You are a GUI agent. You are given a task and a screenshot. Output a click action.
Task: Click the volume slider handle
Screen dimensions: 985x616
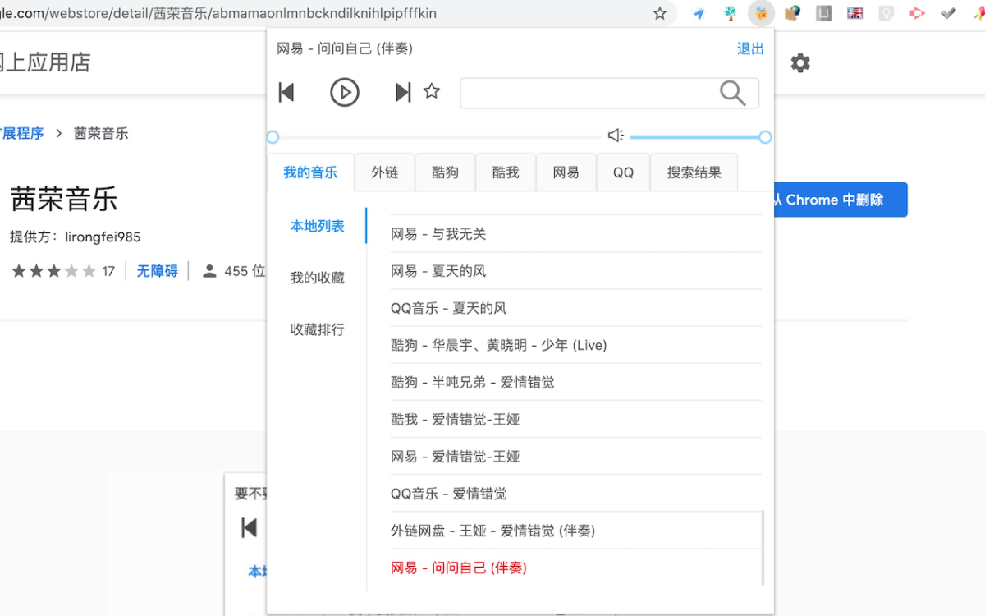[765, 137]
